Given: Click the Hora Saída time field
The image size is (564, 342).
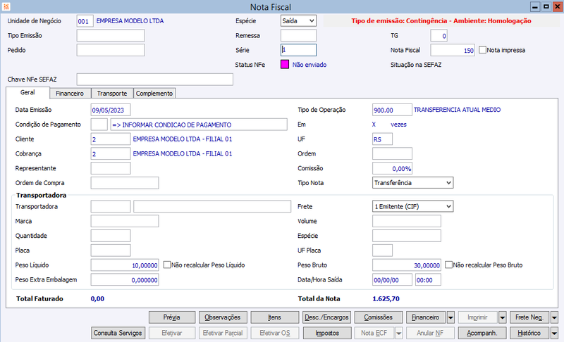Looking at the screenshot, I should (x=428, y=280).
